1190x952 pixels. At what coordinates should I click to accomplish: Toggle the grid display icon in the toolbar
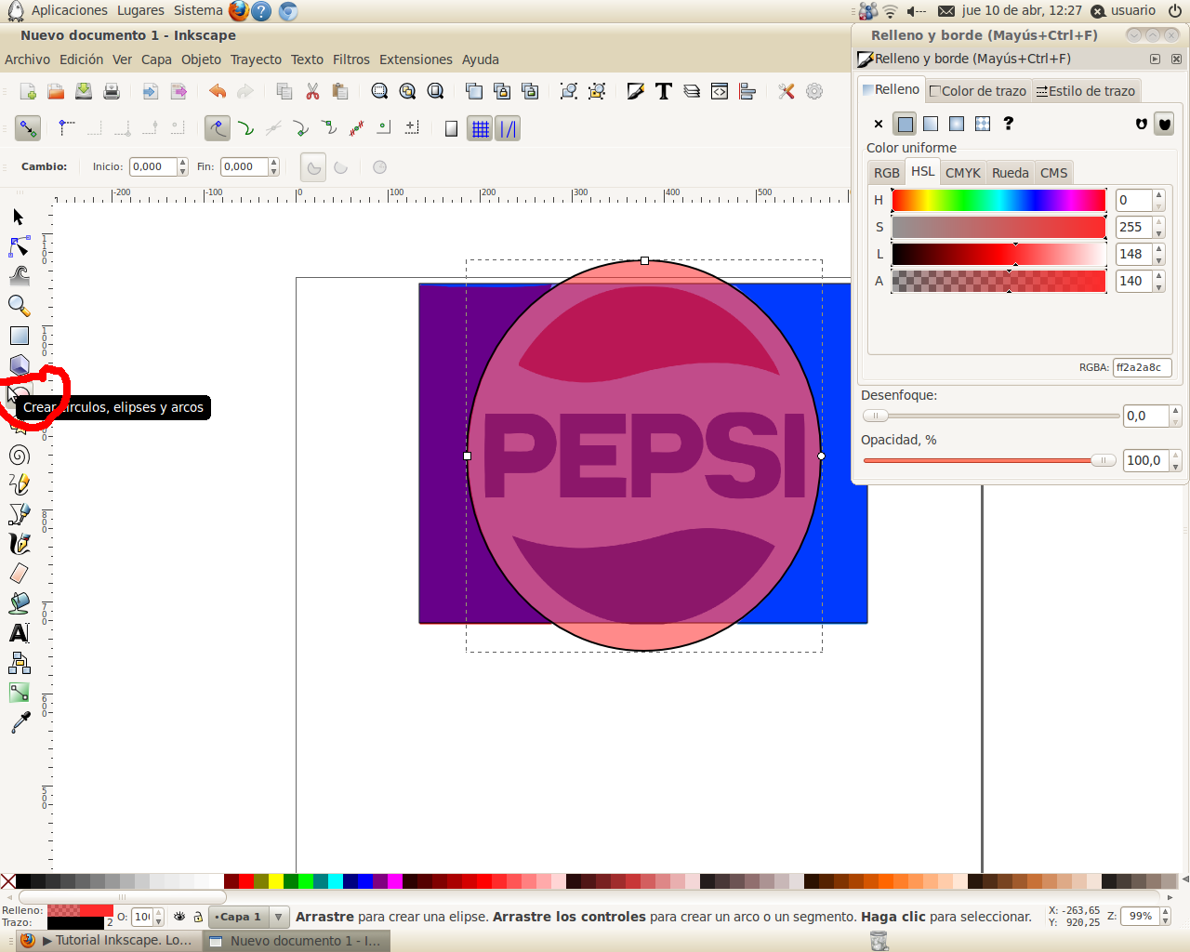tap(481, 128)
